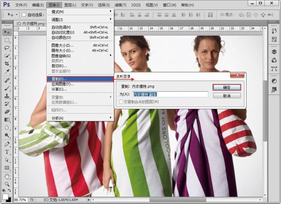The height and width of the screenshot is (204, 281).
Task: Open the Layers panel icon
Action: [x=274, y=52]
